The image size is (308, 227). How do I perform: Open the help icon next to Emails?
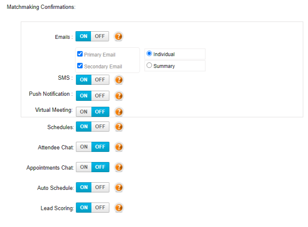tap(118, 36)
